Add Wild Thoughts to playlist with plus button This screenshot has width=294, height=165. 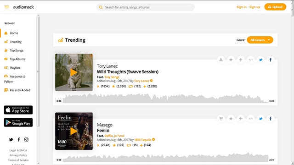coord(241,60)
